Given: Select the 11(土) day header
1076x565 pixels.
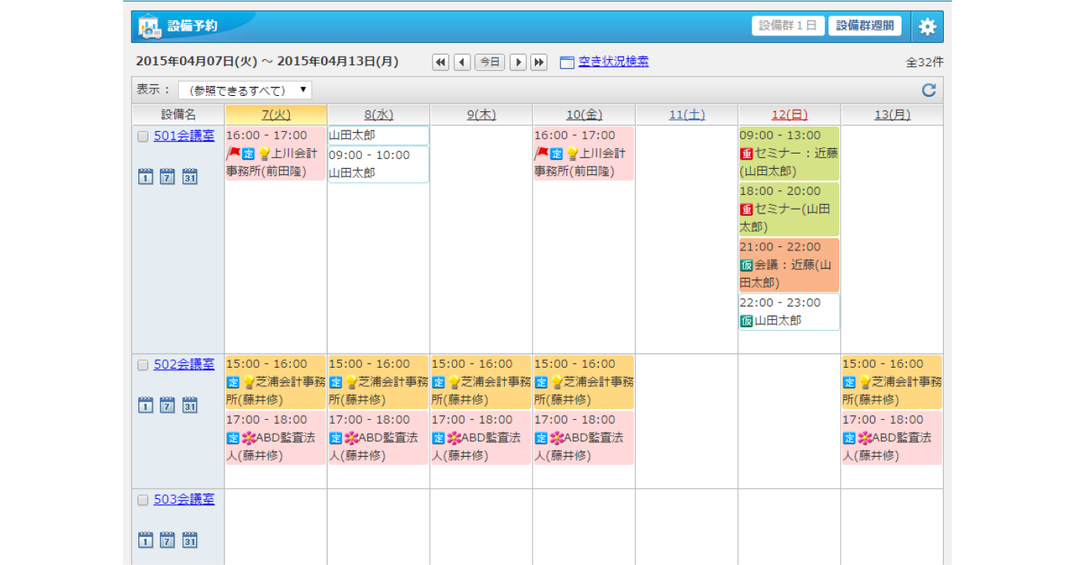Looking at the screenshot, I should 686,115.
